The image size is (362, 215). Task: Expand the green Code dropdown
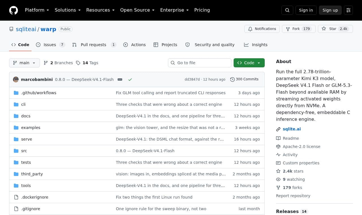coord(249,63)
